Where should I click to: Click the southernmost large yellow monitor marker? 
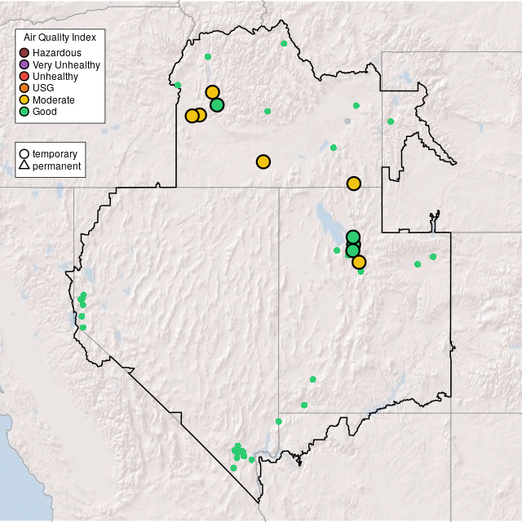(359, 262)
